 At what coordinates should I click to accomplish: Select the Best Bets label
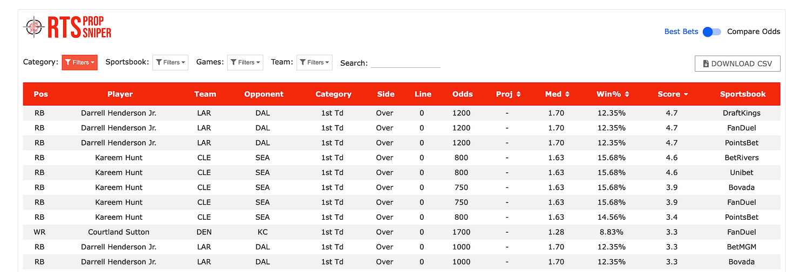point(681,32)
